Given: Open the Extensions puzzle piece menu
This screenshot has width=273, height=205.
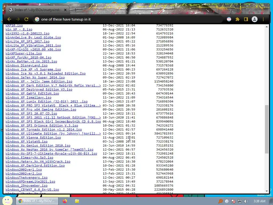Looking at the screenshot, I should tap(238, 19).
